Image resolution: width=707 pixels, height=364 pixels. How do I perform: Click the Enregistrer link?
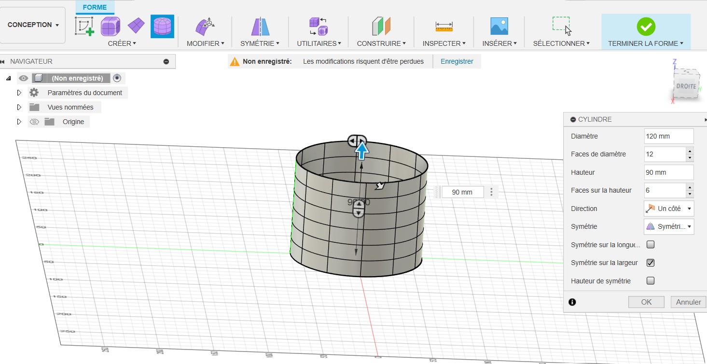(457, 61)
